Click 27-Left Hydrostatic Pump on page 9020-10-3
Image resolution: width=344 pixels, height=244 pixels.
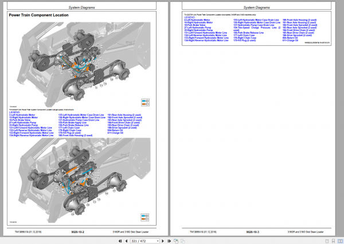pyautogui.click(x=198, y=28)
